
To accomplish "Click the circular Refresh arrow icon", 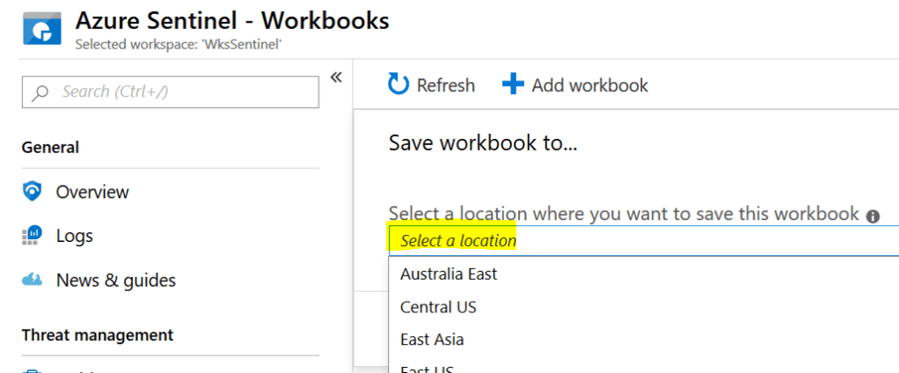I will point(398,85).
